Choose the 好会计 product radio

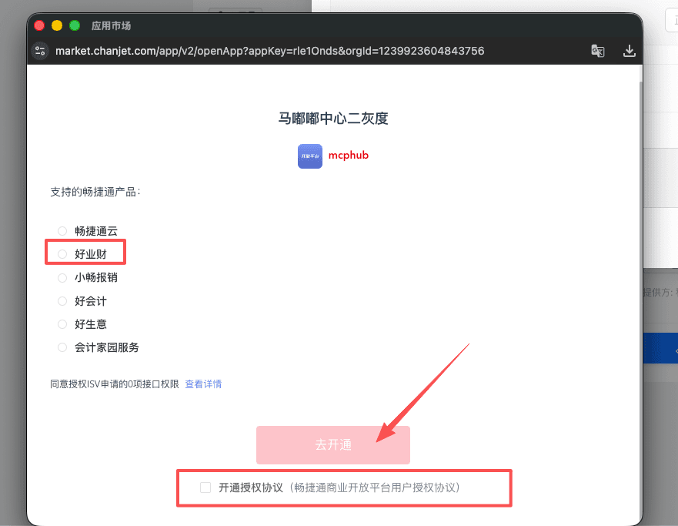[x=62, y=301]
